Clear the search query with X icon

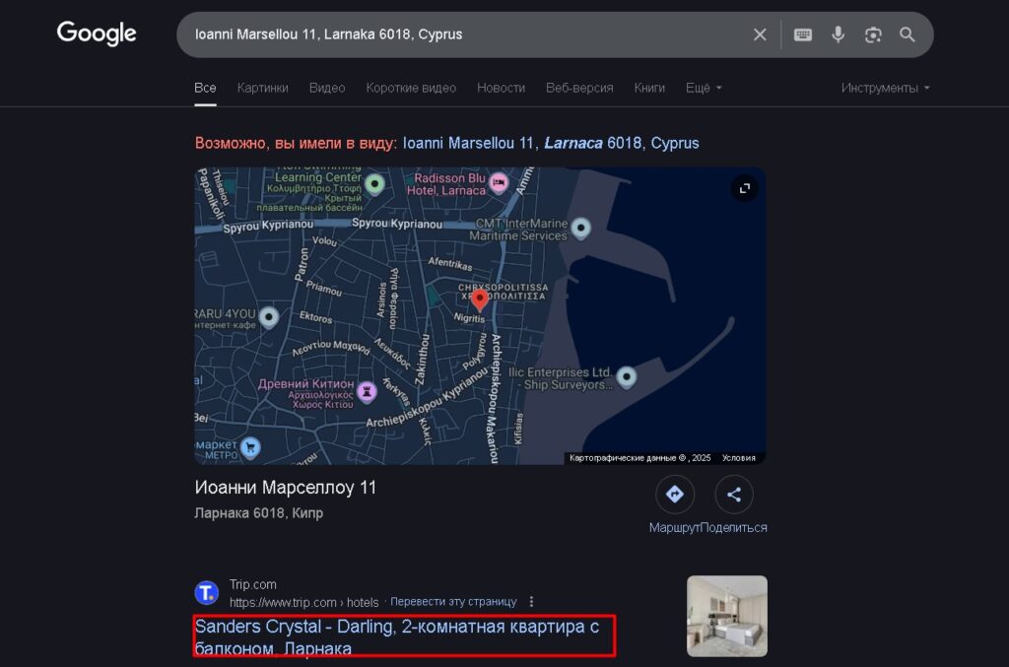pos(760,34)
